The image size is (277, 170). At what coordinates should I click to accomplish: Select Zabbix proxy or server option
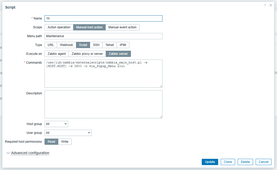click(x=87, y=54)
